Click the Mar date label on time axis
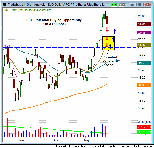 22,140
